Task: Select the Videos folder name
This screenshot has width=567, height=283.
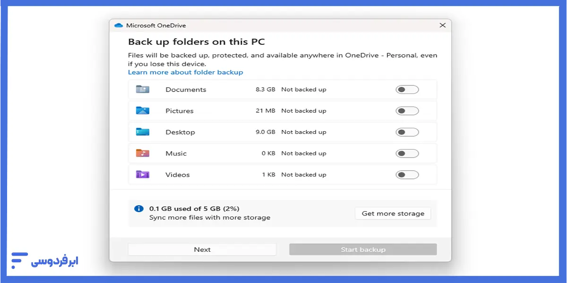Action: pos(178,175)
